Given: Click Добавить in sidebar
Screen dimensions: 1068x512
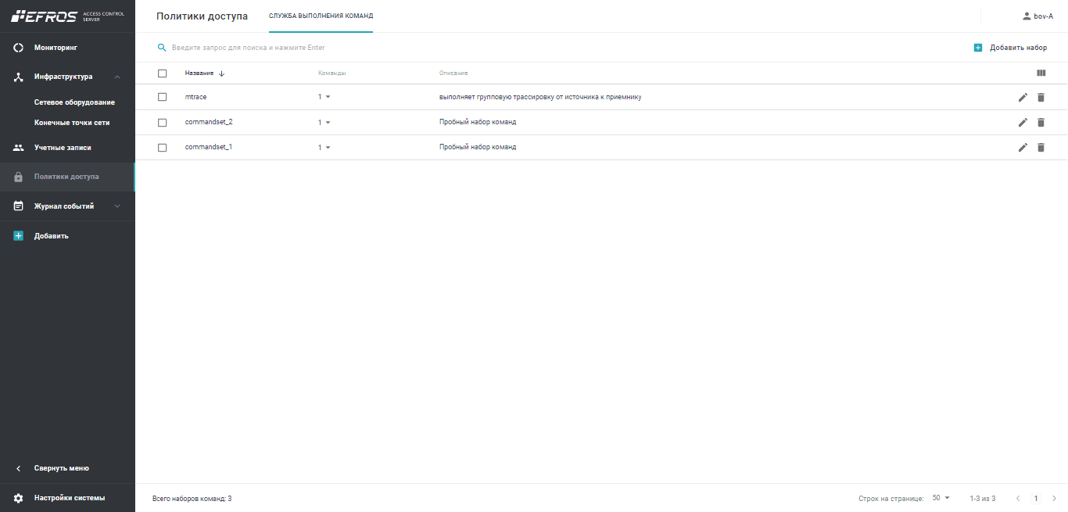Looking at the screenshot, I should point(67,236).
